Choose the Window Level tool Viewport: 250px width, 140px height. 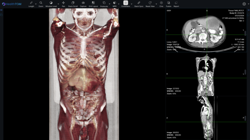click(51, 4)
